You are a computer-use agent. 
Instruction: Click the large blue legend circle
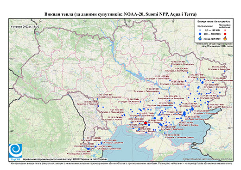coord(200,34)
